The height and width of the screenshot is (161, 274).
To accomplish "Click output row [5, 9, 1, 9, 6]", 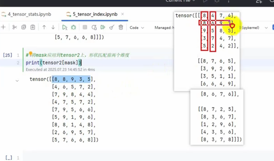I will click(74, 117).
